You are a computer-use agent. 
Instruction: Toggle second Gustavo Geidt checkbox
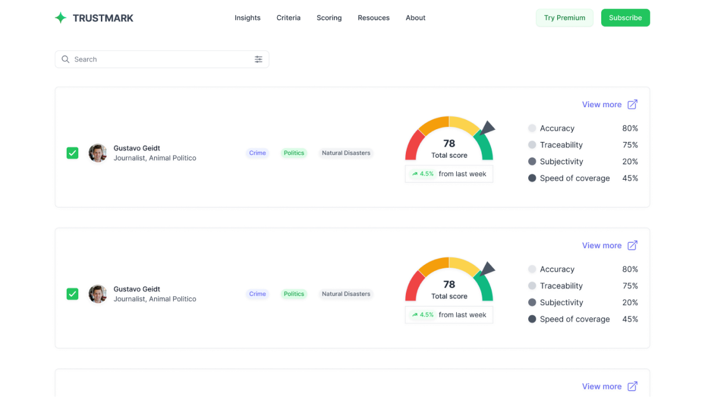pyautogui.click(x=72, y=294)
